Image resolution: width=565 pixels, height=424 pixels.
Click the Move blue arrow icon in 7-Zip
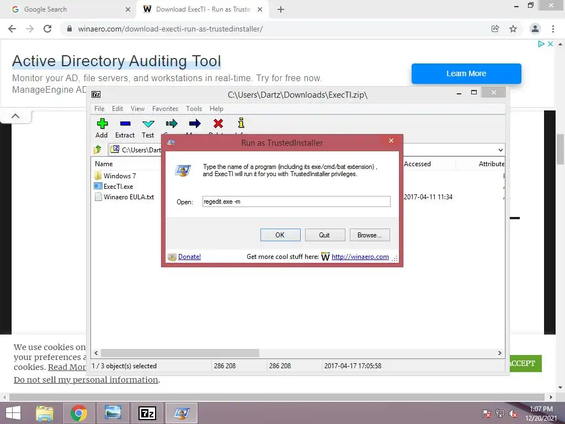click(195, 124)
